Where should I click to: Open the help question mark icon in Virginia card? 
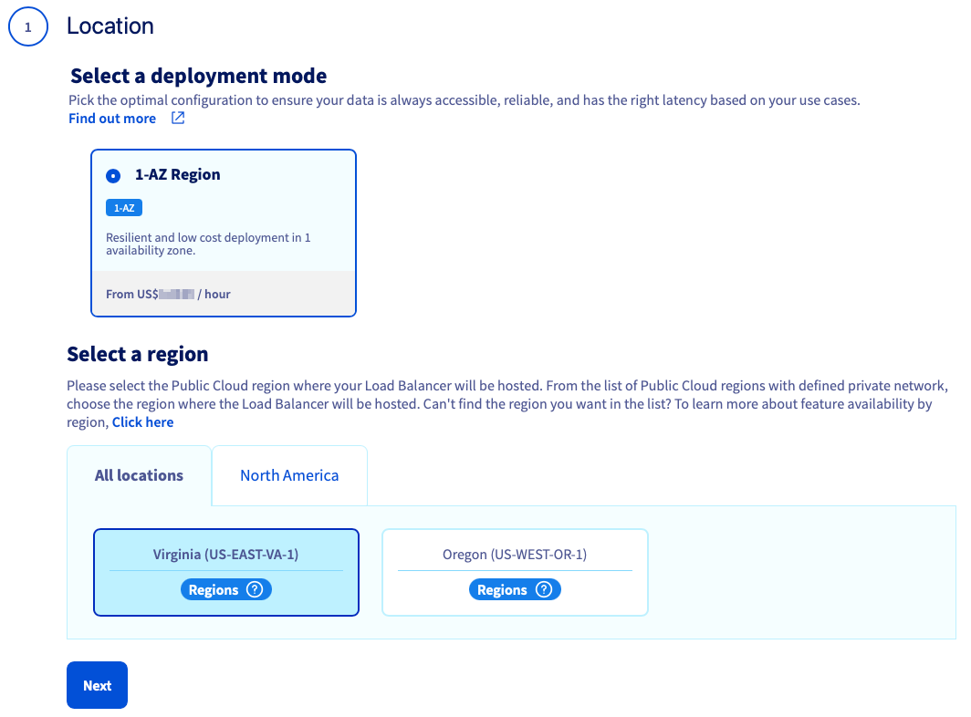(255, 589)
